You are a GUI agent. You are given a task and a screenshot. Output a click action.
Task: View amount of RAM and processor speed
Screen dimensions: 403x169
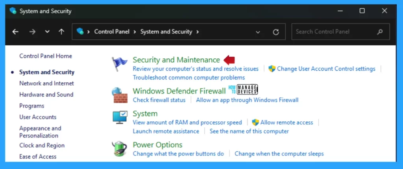pyautogui.click(x=187, y=123)
